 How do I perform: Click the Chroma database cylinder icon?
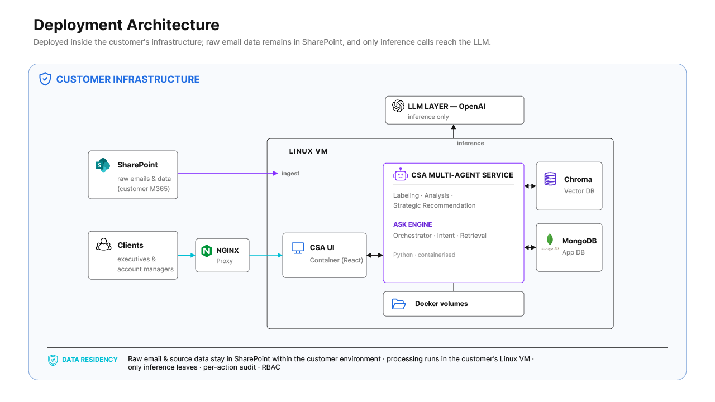click(x=550, y=179)
